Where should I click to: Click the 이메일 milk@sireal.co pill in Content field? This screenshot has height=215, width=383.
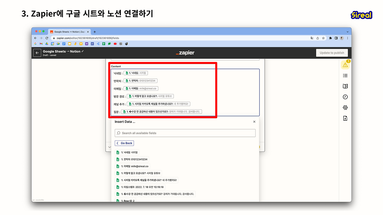[141, 88]
